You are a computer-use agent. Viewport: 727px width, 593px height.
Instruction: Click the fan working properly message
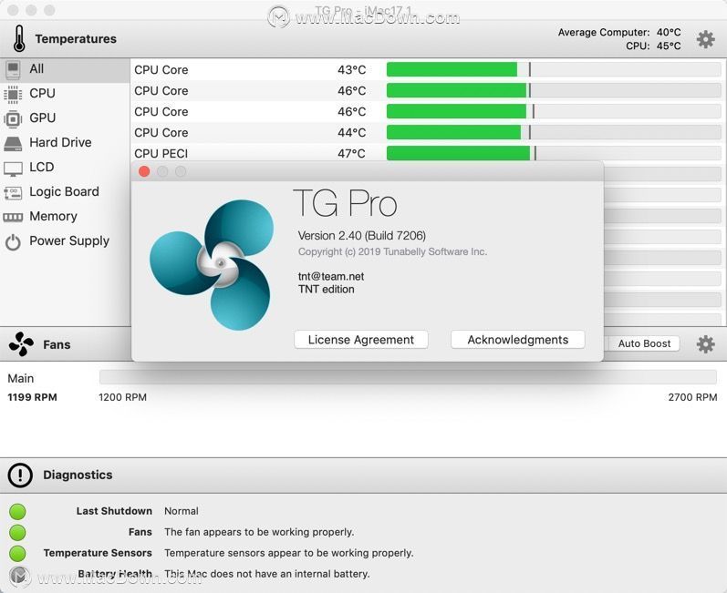coord(259,532)
